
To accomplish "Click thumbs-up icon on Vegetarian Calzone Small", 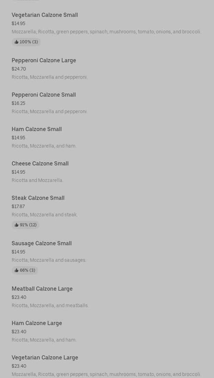I will 16,42.
